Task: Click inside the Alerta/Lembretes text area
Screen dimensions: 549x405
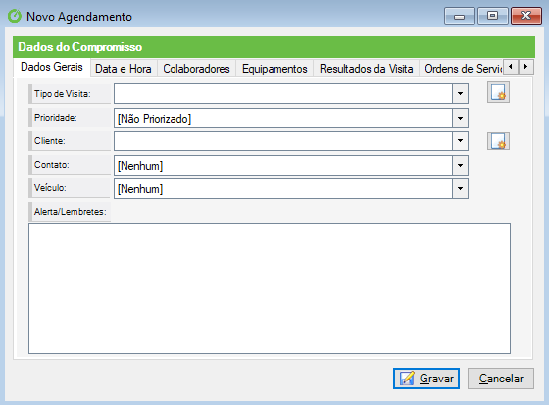Action: click(270, 288)
